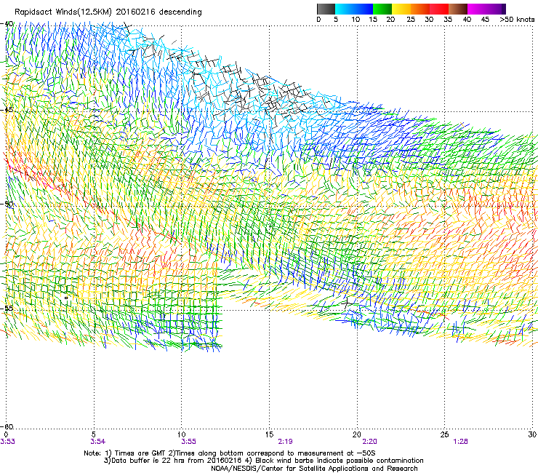The width and height of the screenshot is (538, 473).
Task: Select the '-55' latitude axis label
Action: click(7, 308)
